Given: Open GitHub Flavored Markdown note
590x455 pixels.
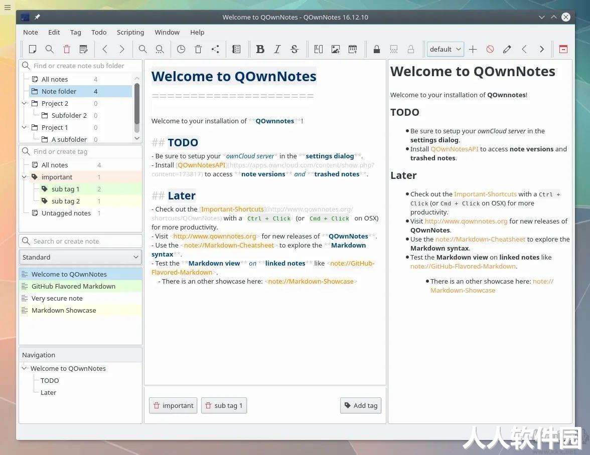Looking at the screenshot, I should tap(80, 286).
